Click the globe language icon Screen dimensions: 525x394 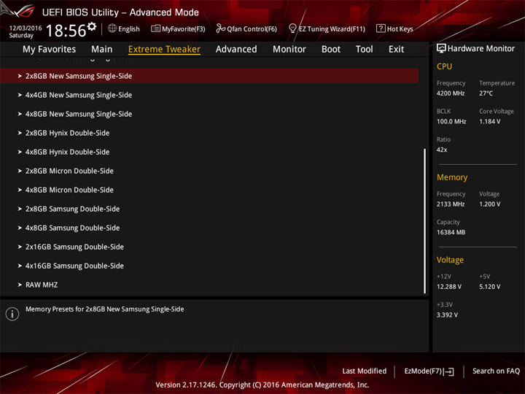[x=112, y=28]
